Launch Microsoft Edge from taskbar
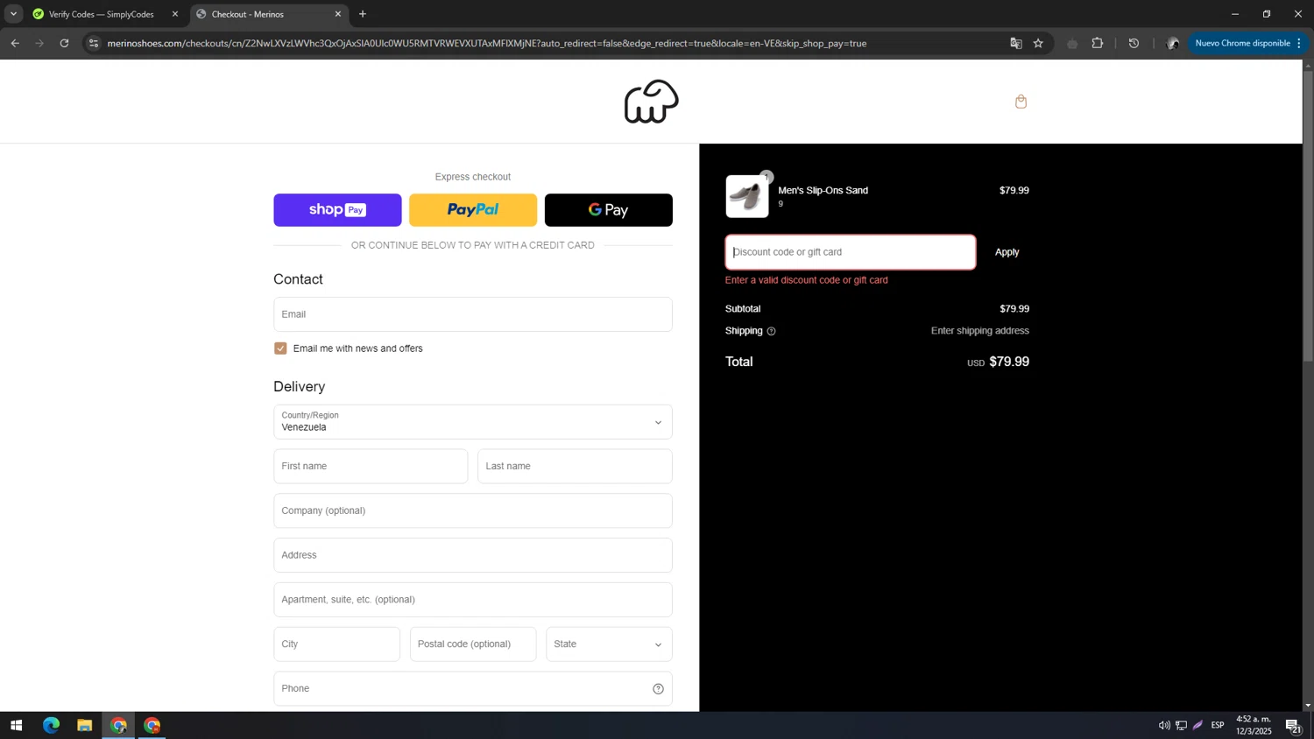The image size is (1314, 739). tap(51, 725)
